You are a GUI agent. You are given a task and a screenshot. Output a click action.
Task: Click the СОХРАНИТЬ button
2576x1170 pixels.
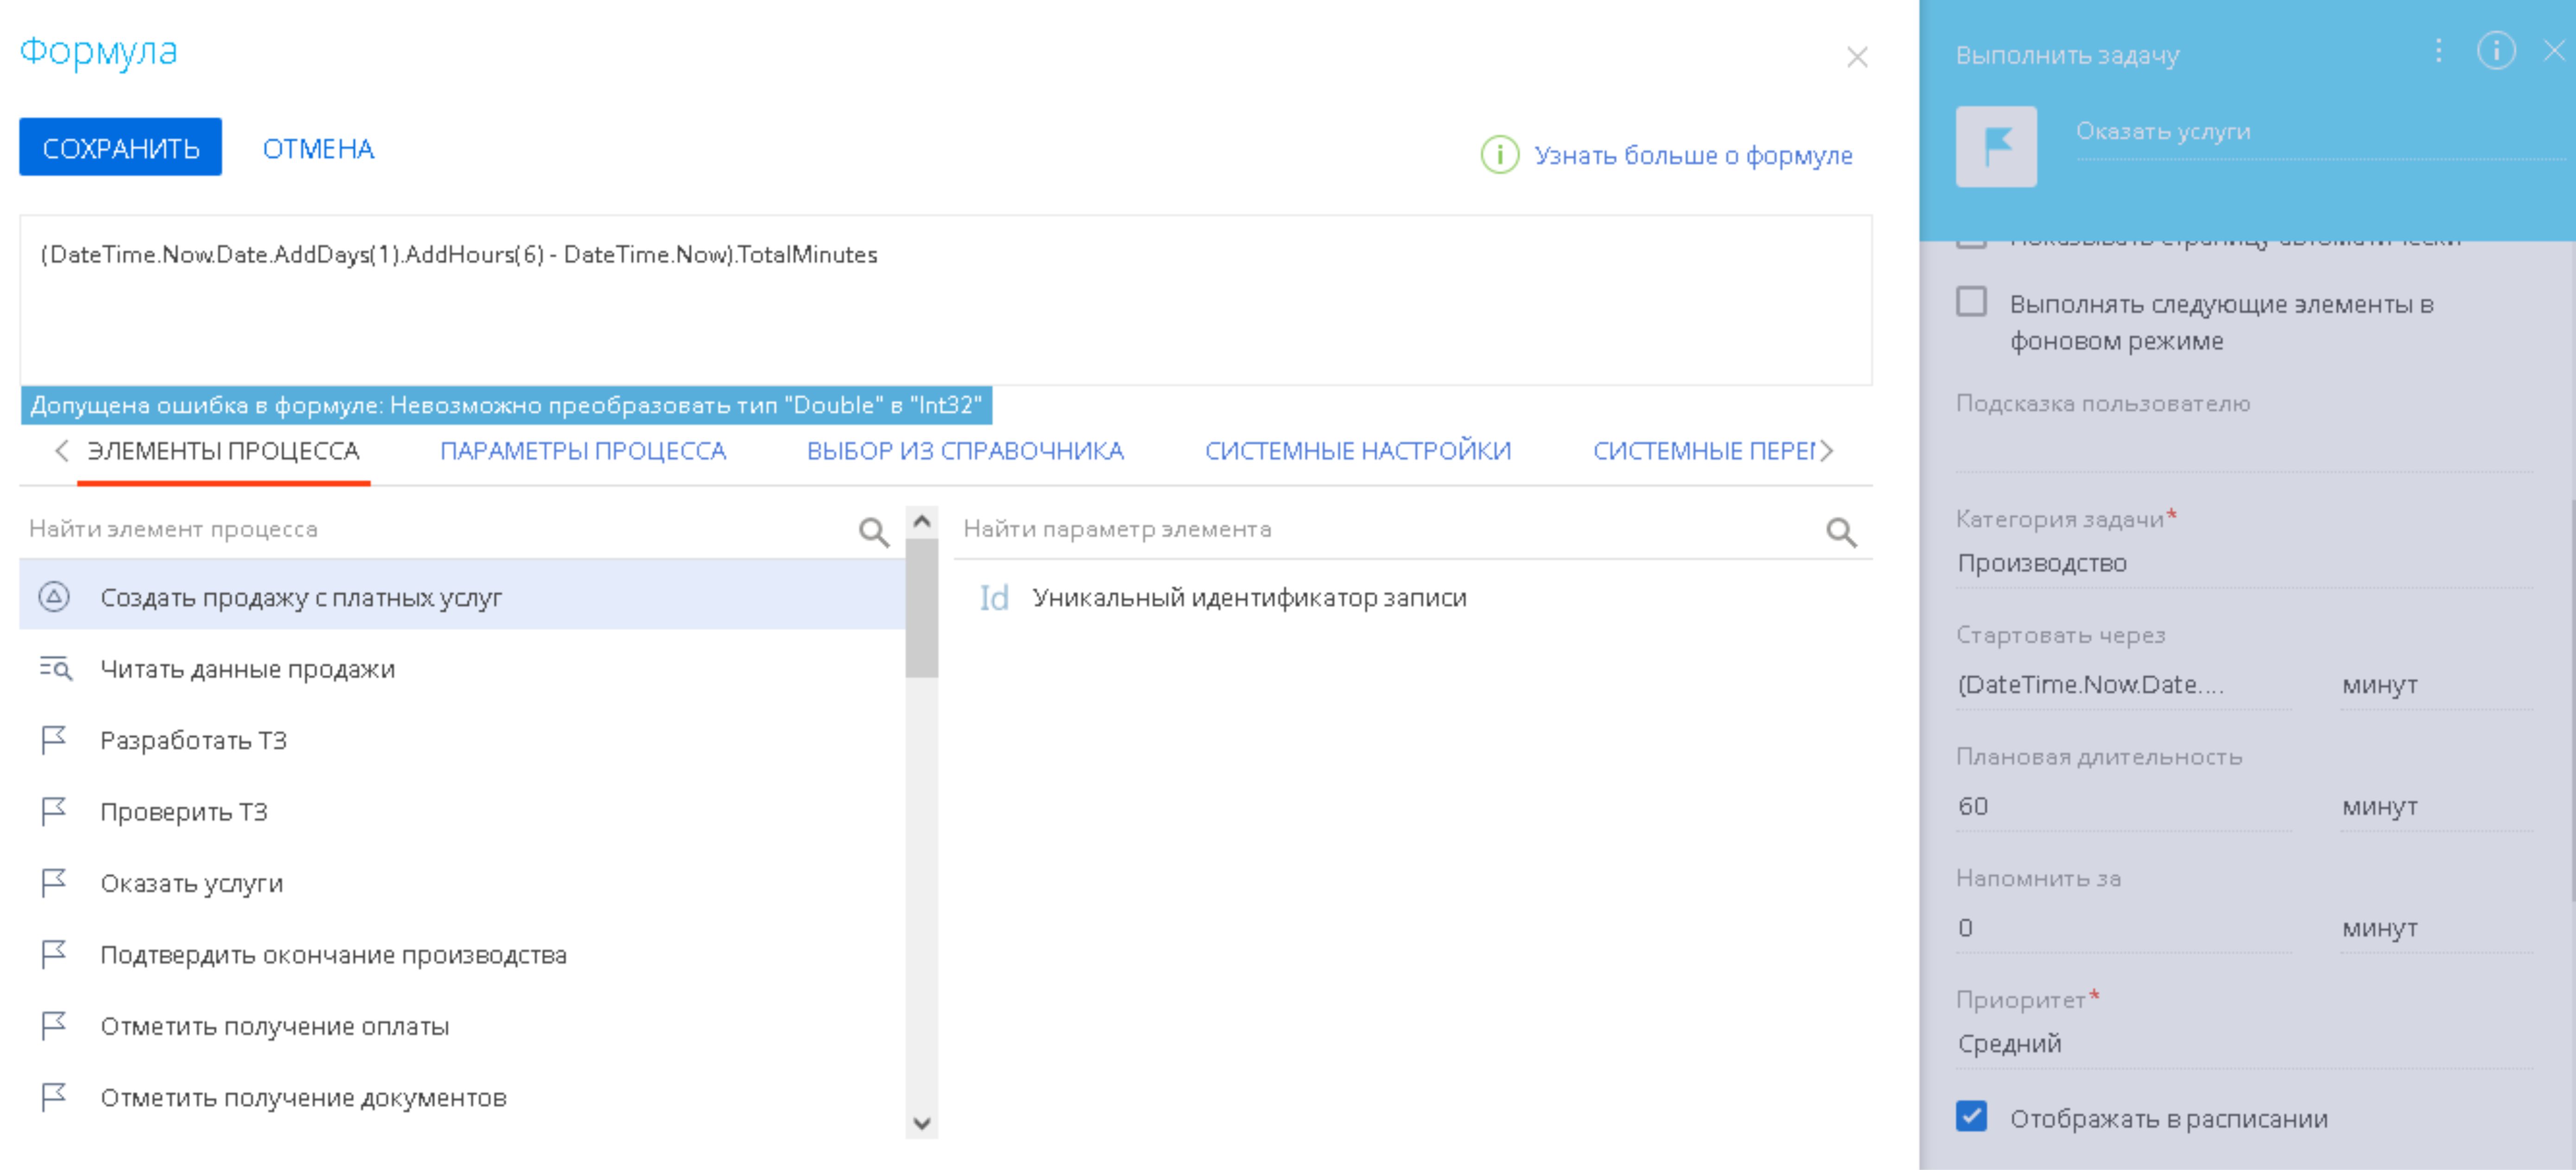point(120,148)
